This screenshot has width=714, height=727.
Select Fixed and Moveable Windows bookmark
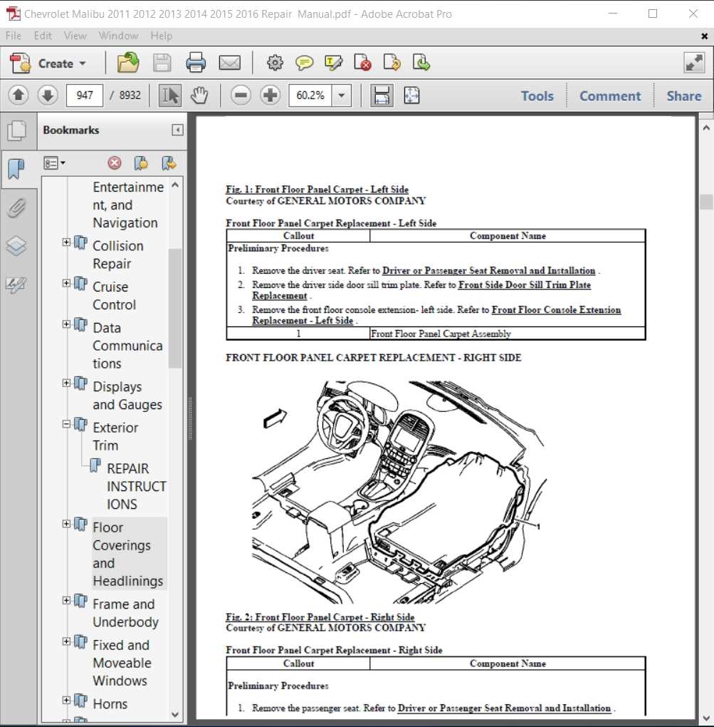[122, 663]
